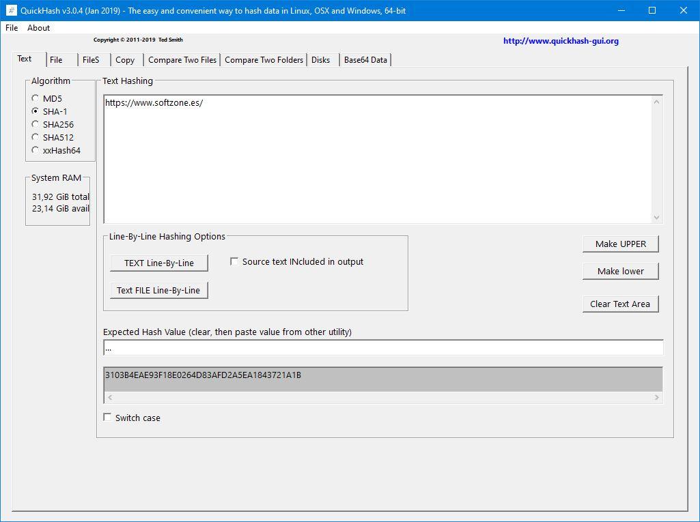Click text area scroll up arrow
This screenshot has height=522, width=700.
click(x=656, y=102)
